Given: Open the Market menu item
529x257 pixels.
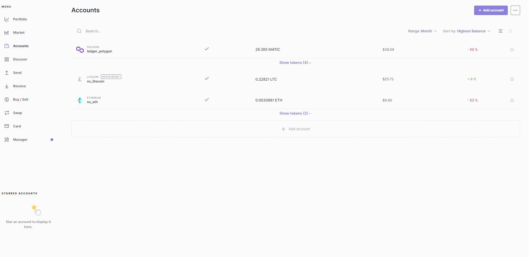Looking at the screenshot, I should click(x=19, y=33).
